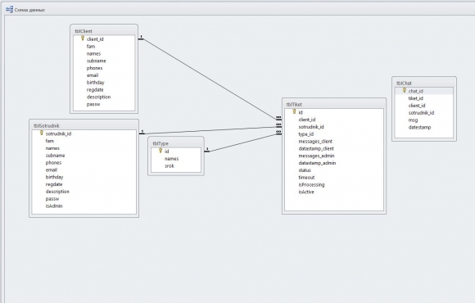Click the relationships schema icon in the tab header
The height and width of the screenshot is (303, 475).
(x=9, y=9)
